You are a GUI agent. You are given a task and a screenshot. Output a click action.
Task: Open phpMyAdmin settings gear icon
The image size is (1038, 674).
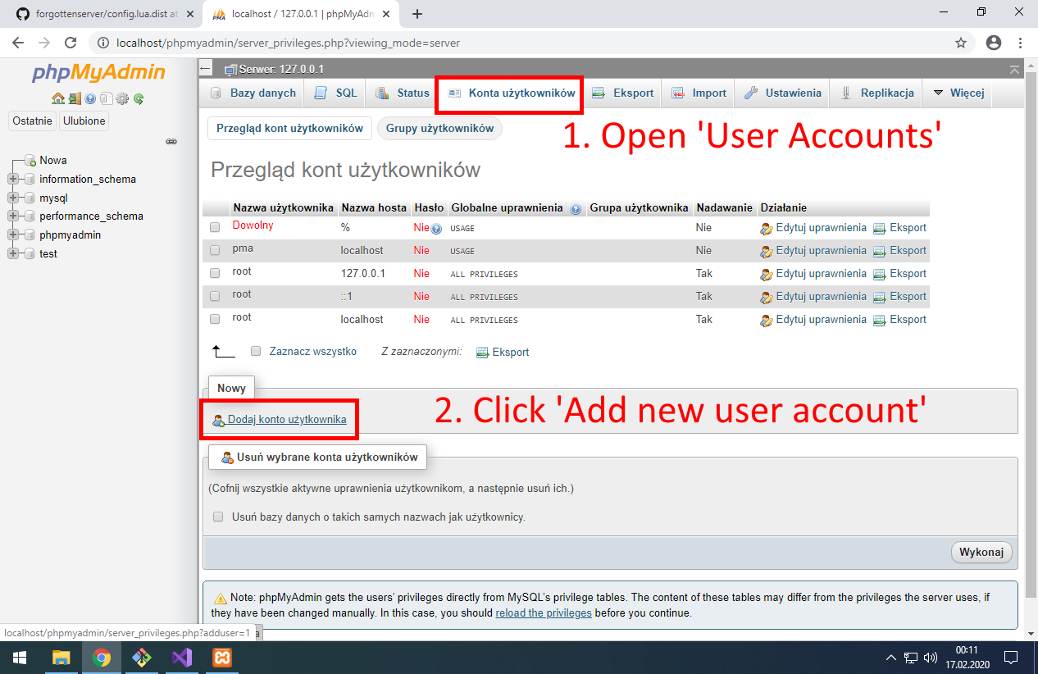(x=121, y=98)
